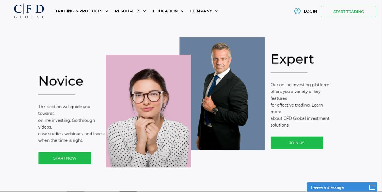Click the green Join Us button
The image size is (382, 192).
(297, 143)
